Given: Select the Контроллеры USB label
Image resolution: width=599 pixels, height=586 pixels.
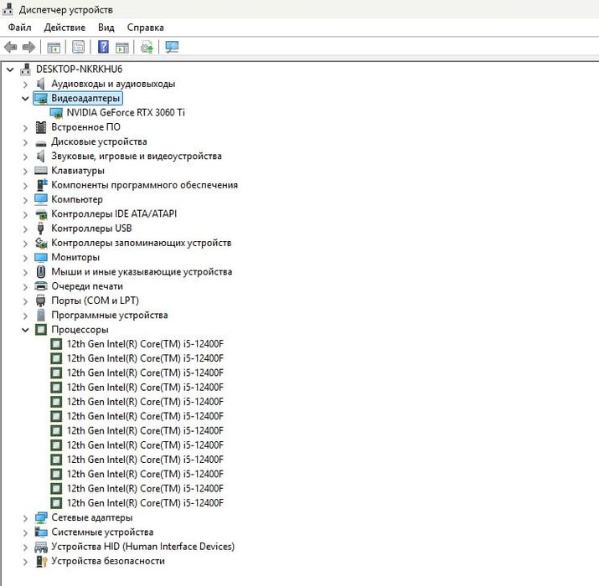Looking at the screenshot, I should point(91,229).
